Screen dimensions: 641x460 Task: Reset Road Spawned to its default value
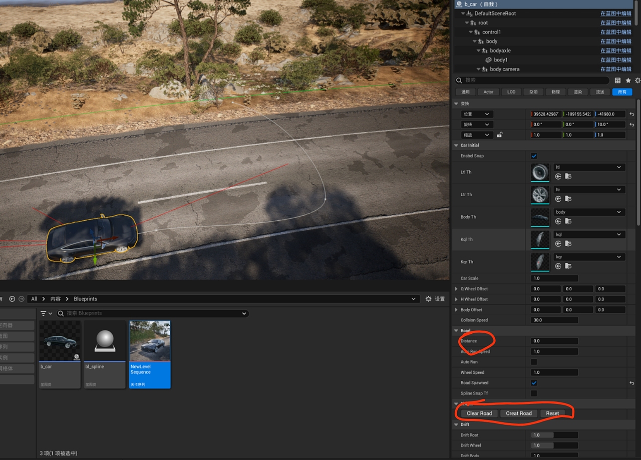pyautogui.click(x=632, y=383)
